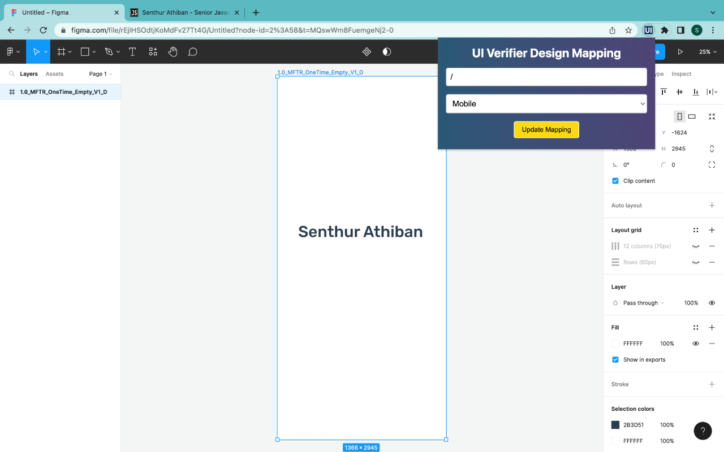Add a new fill

[x=712, y=327]
